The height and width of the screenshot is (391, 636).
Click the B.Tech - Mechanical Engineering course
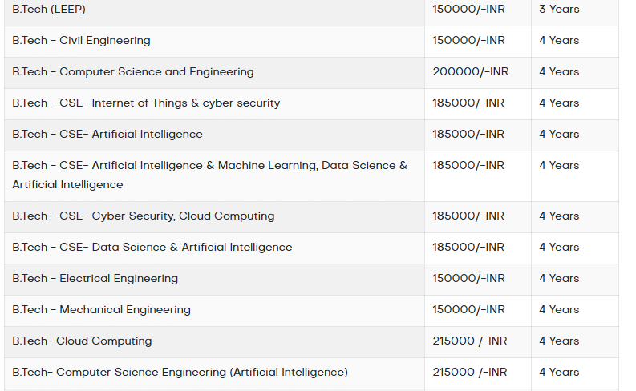[x=101, y=310]
